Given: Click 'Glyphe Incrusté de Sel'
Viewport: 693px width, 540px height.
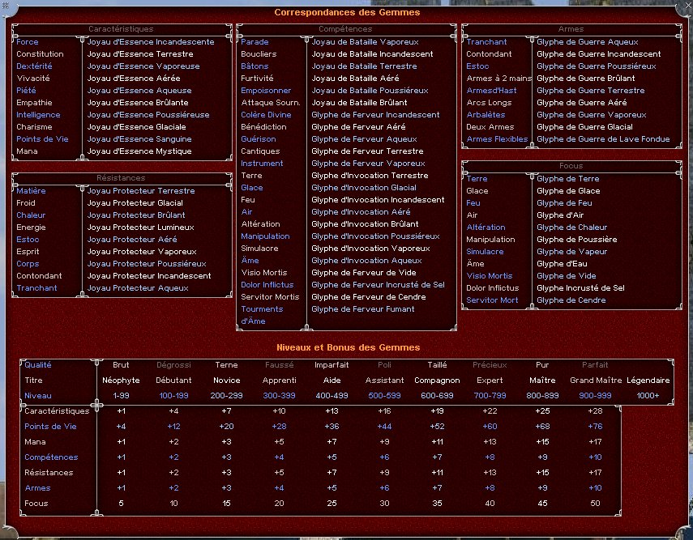Looking at the screenshot, I should tap(580, 288).
